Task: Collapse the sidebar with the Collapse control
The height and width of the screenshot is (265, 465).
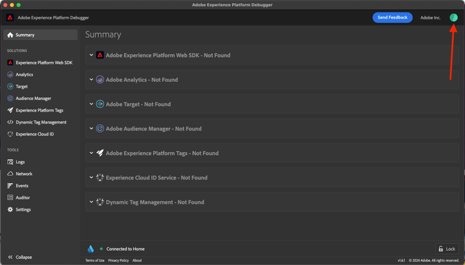Action: click(x=20, y=257)
